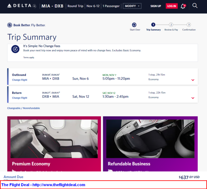Click the $637.07 USD total
The height and width of the screenshot is (189, 207).
tap(189, 177)
